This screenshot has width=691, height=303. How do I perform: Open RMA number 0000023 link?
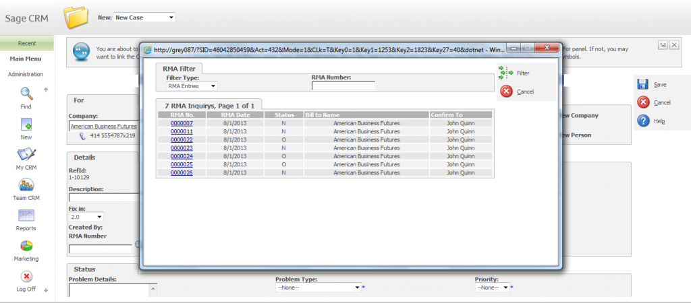pyautogui.click(x=182, y=147)
